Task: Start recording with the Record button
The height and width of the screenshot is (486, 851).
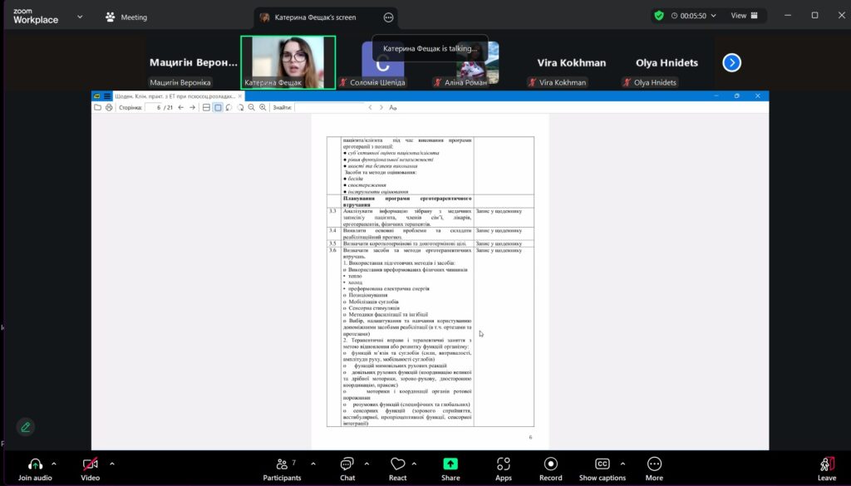Action: click(x=550, y=464)
